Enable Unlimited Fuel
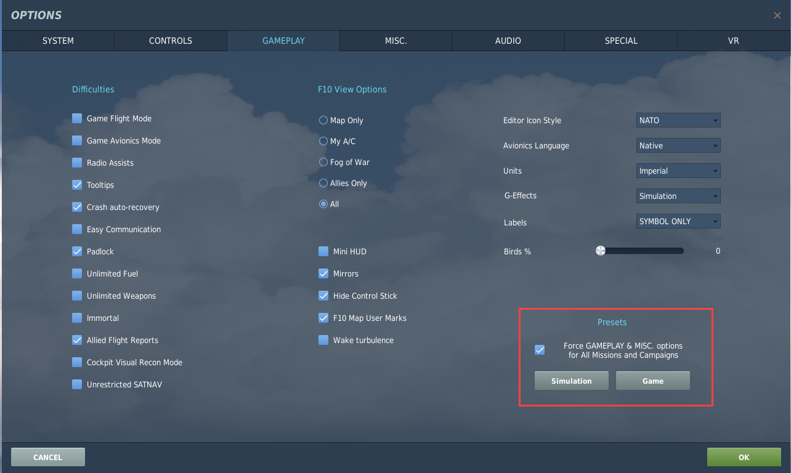791x473 pixels. pyautogui.click(x=77, y=273)
